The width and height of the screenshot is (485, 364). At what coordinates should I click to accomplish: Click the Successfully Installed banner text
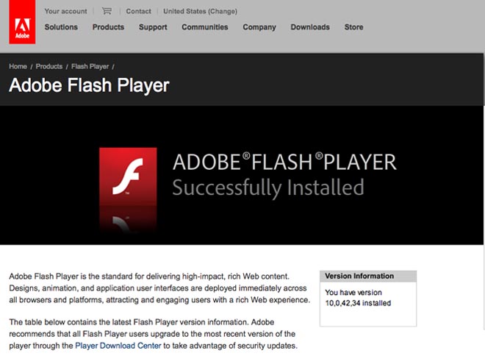pyautogui.click(x=267, y=187)
